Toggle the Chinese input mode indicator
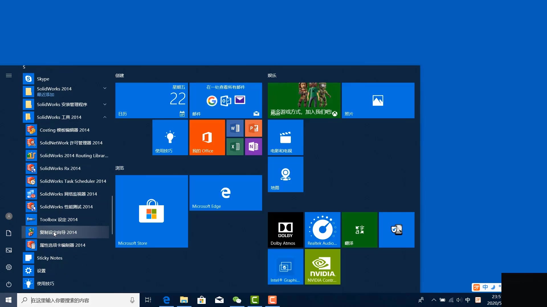Screen dimensions: 547x307 (468, 300)
